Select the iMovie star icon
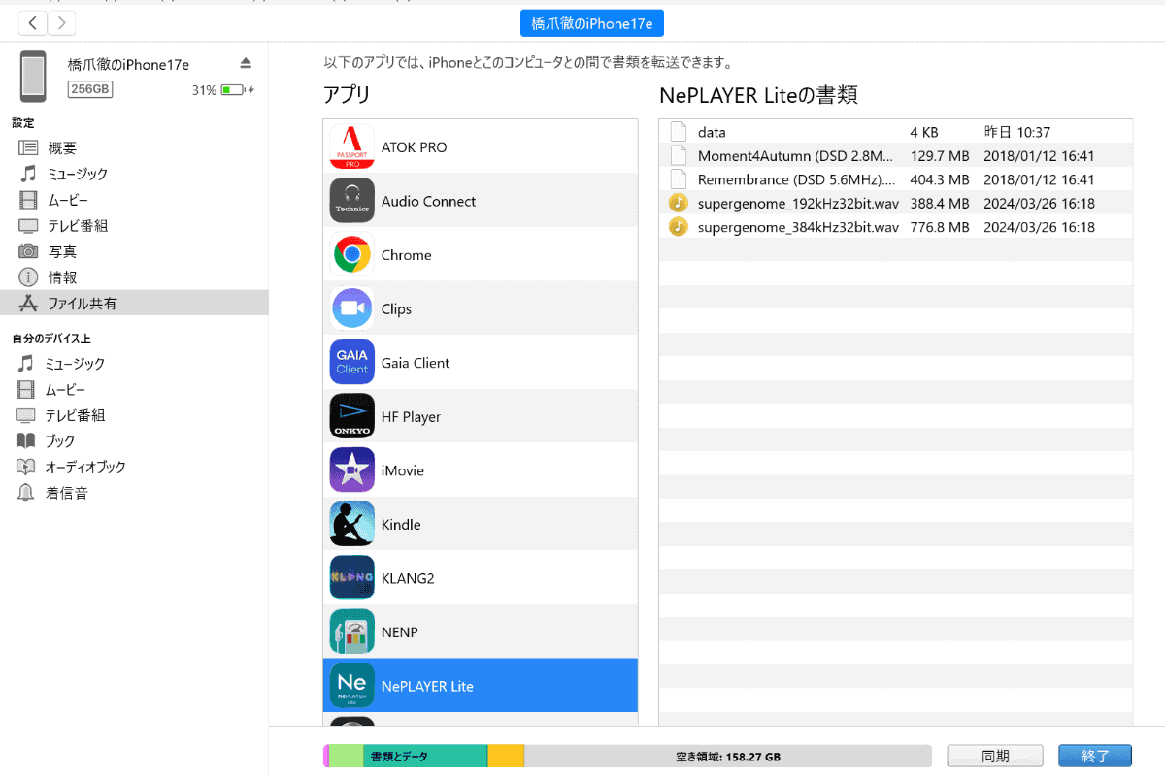Image resolution: width=1165 pixels, height=776 pixels. pyautogui.click(x=351, y=469)
